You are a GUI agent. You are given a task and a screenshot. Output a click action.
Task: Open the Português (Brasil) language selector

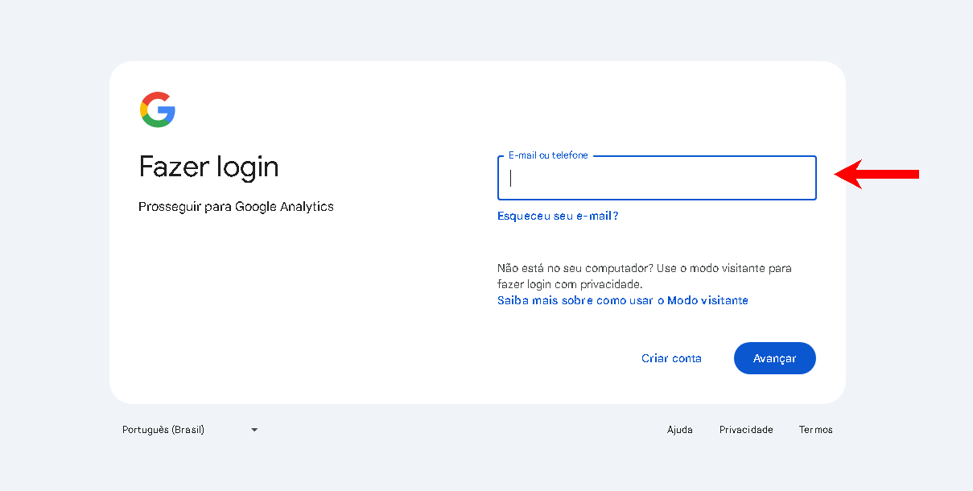pos(190,430)
